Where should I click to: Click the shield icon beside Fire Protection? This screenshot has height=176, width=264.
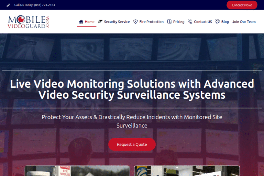135,22
